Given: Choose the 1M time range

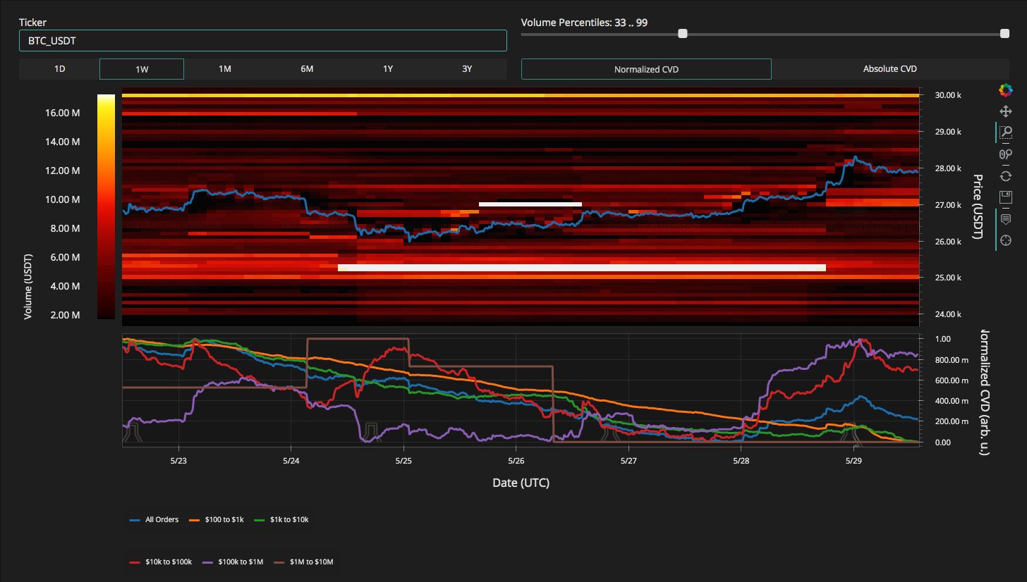Looking at the screenshot, I should [x=224, y=69].
